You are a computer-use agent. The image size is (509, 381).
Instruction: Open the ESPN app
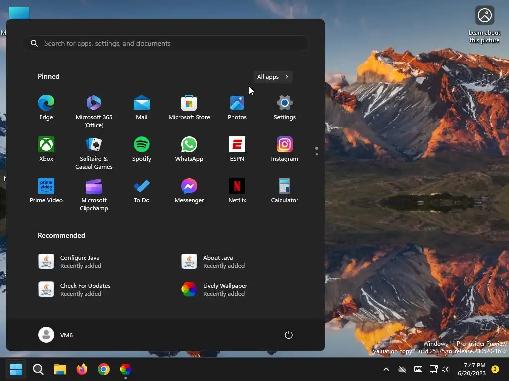[x=237, y=149]
